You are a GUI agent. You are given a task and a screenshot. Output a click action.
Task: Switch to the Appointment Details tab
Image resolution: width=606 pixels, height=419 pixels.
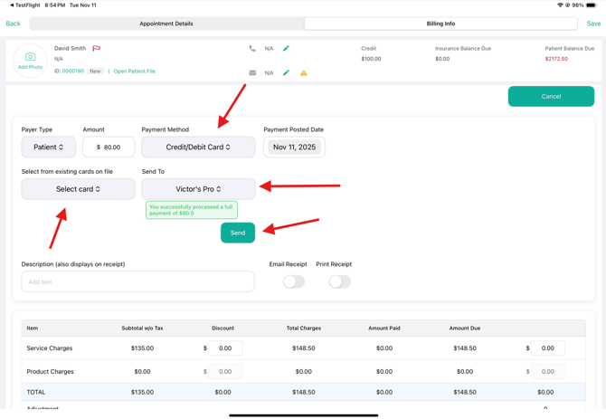[166, 24]
